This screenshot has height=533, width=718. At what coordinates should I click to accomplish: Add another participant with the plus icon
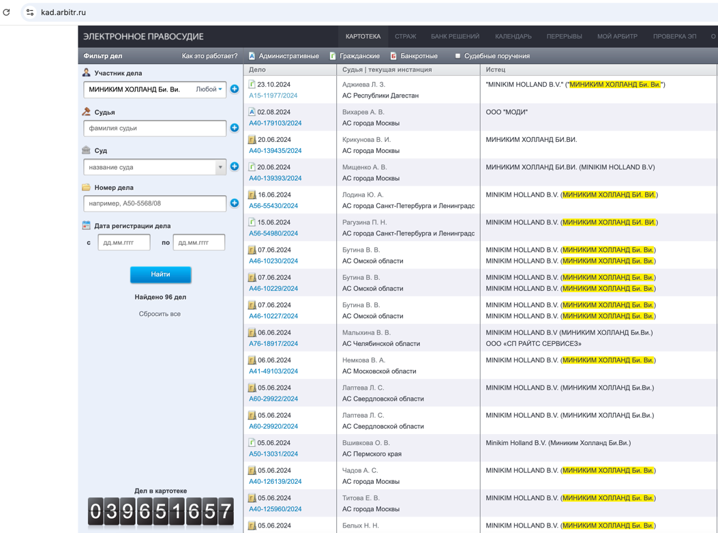[235, 89]
